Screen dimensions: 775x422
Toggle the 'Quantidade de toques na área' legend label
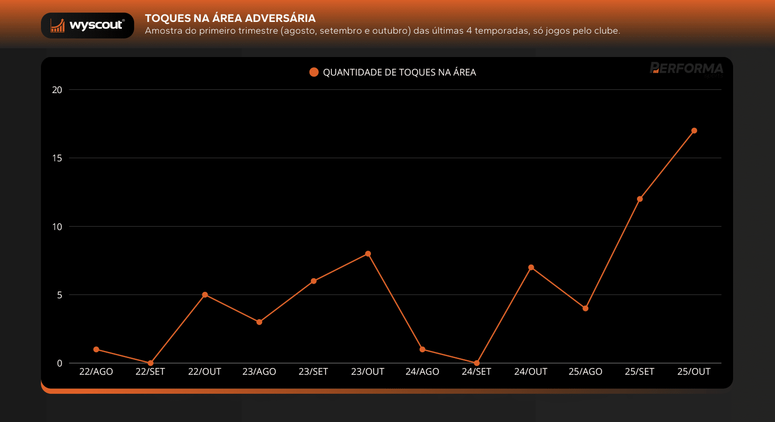pyautogui.click(x=399, y=73)
